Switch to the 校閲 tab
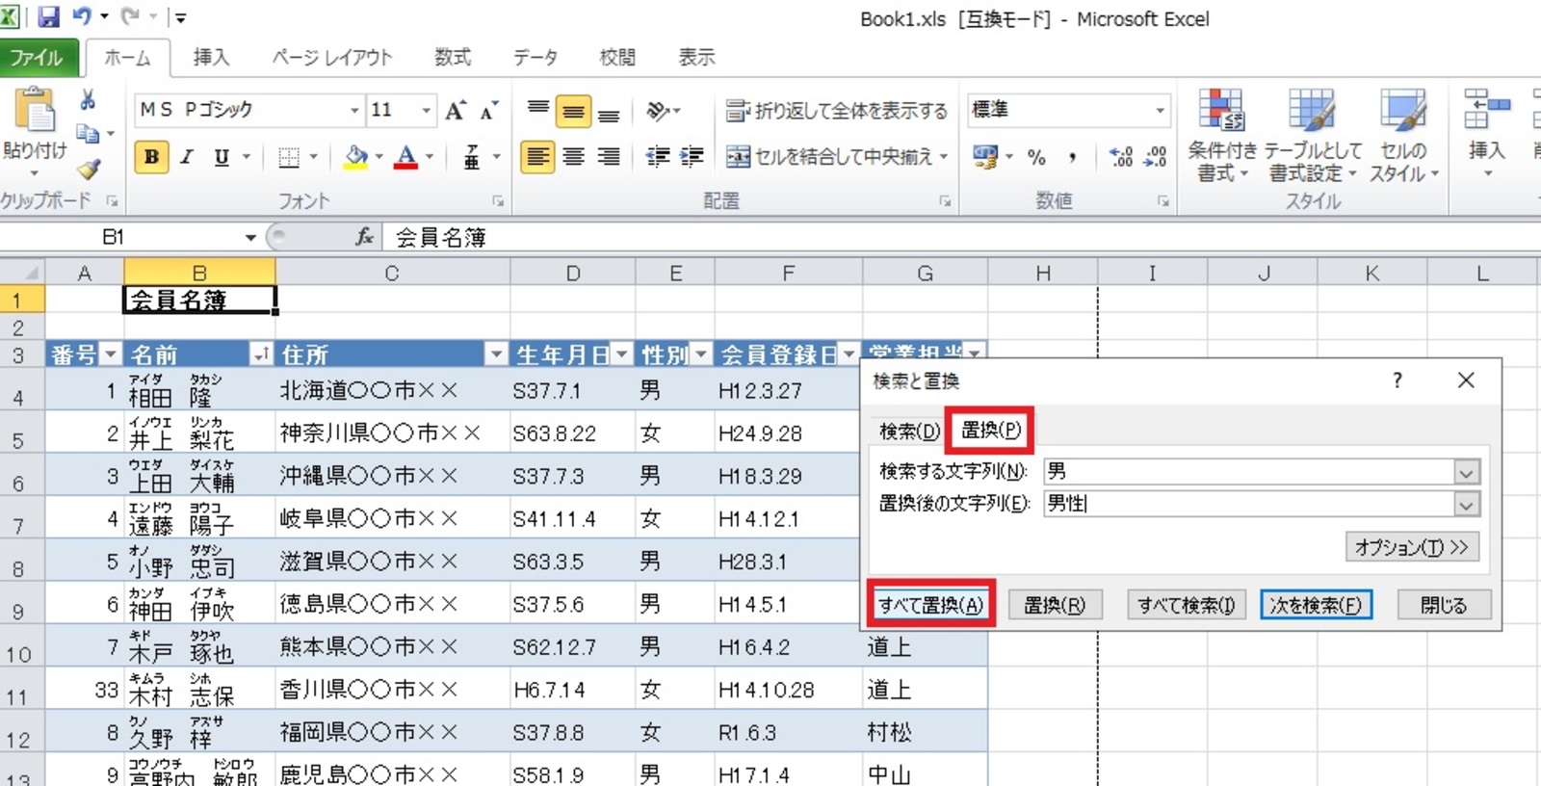Image resolution: width=1541 pixels, height=786 pixels. click(617, 58)
